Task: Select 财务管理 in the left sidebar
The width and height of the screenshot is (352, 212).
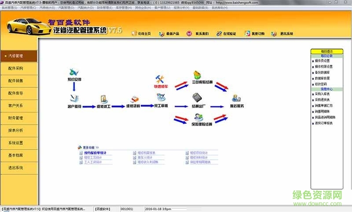Action: [x=18, y=118]
